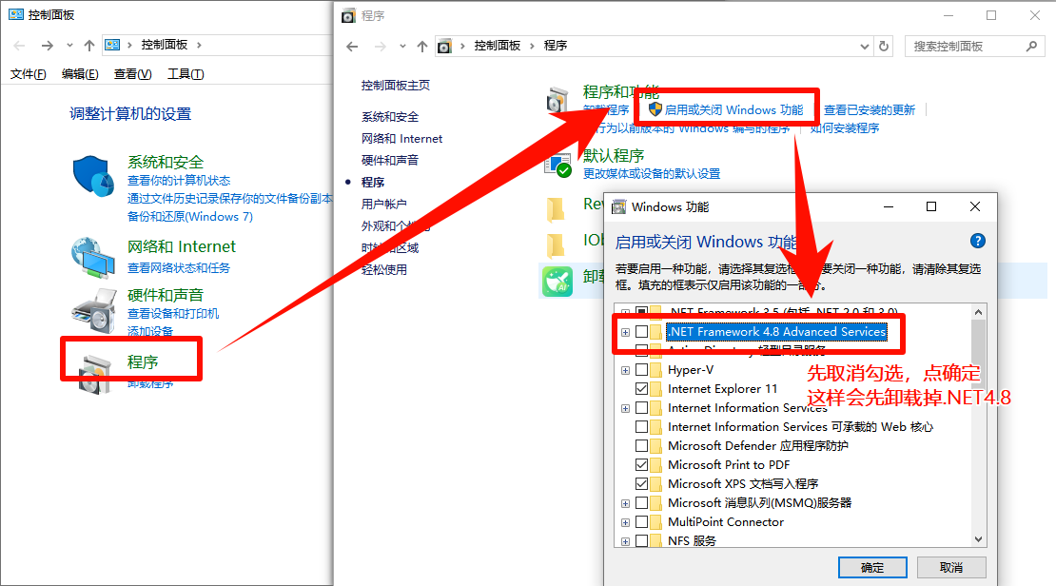
Task: Select 用户帐户 in 程序 sidebar
Action: (x=384, y=204)
